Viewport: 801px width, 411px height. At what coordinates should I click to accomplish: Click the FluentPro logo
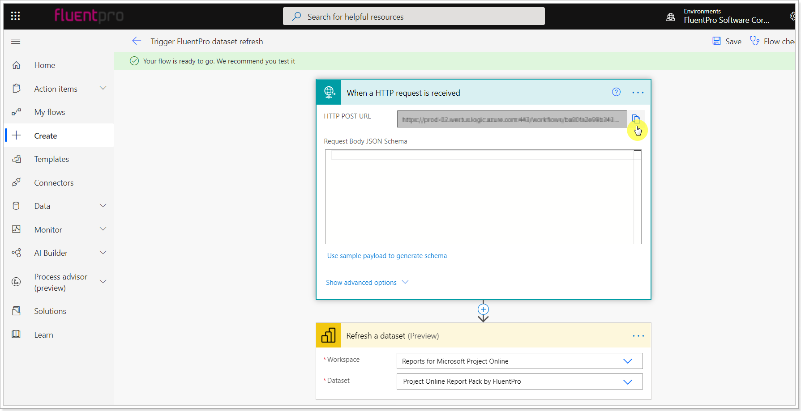point(89,16)
